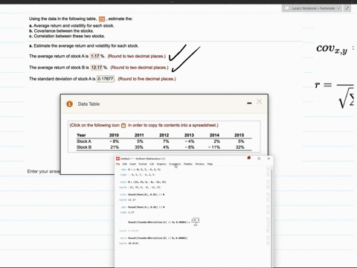Viewport: 357px width, 268px height.
Task: Expand the full-screen arrows icon in the top right
Action: pyautogui.click(x=347, y=8)
